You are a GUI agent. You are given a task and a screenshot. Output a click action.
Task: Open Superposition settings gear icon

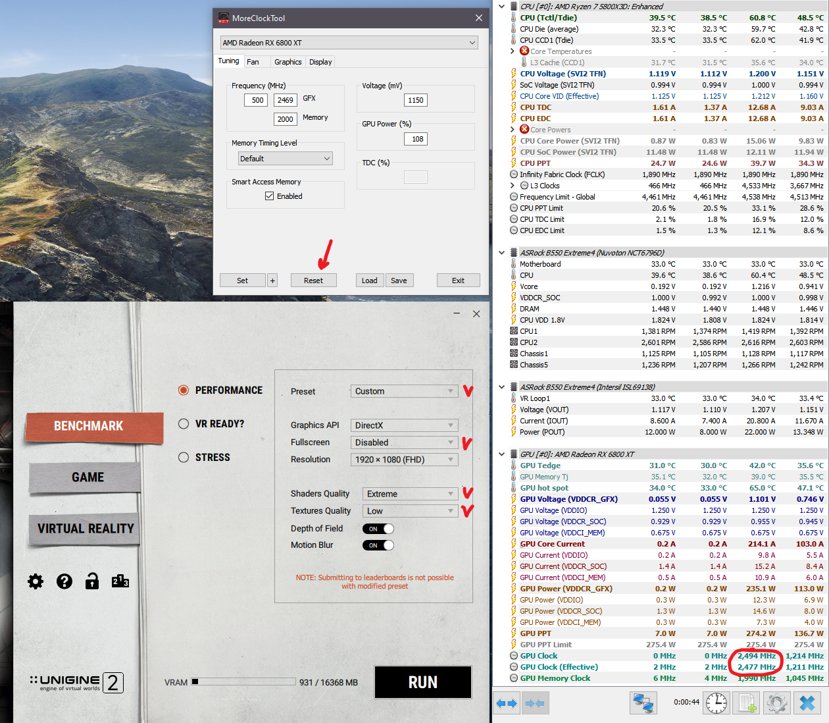[36, 581]
